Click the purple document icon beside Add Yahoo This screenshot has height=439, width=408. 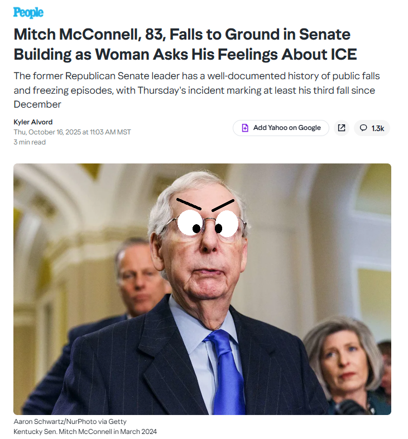coord(245,128)
